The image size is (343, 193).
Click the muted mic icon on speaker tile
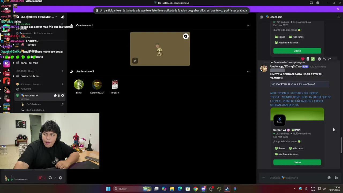coord(135,61)
